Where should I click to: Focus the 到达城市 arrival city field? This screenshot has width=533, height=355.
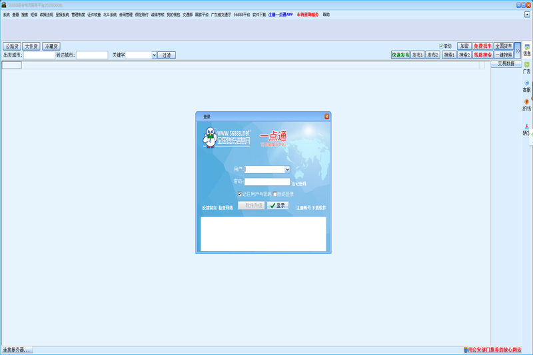pos(92,55)
